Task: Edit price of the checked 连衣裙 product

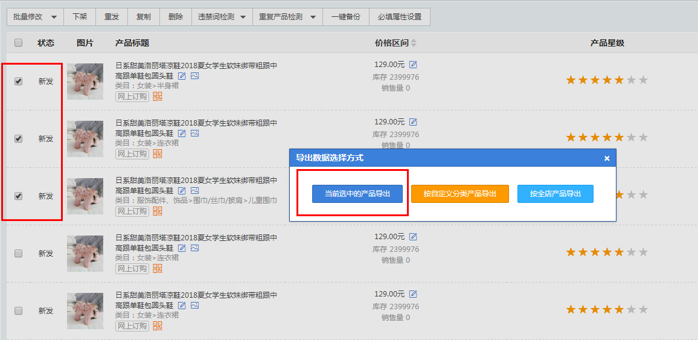Action: 413,121
